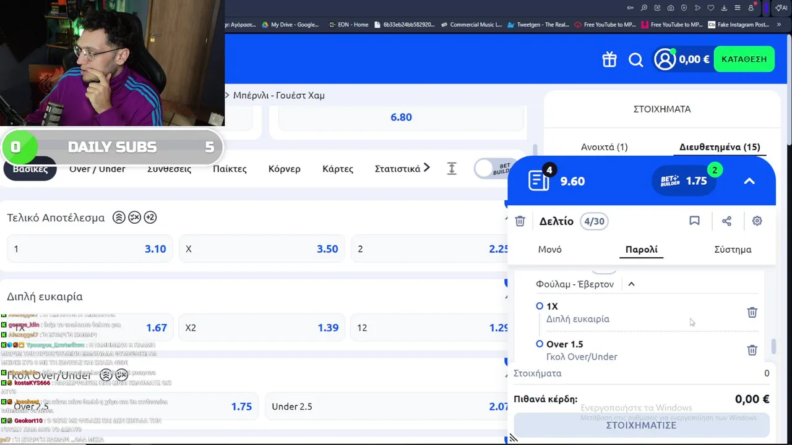Click the betslip icon with badge 4

pos(540,180)
